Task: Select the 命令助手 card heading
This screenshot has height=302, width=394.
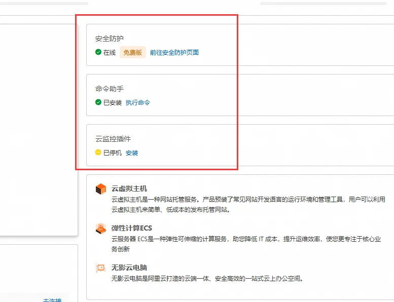Action: pyautogui.click(x=110, y=89)
